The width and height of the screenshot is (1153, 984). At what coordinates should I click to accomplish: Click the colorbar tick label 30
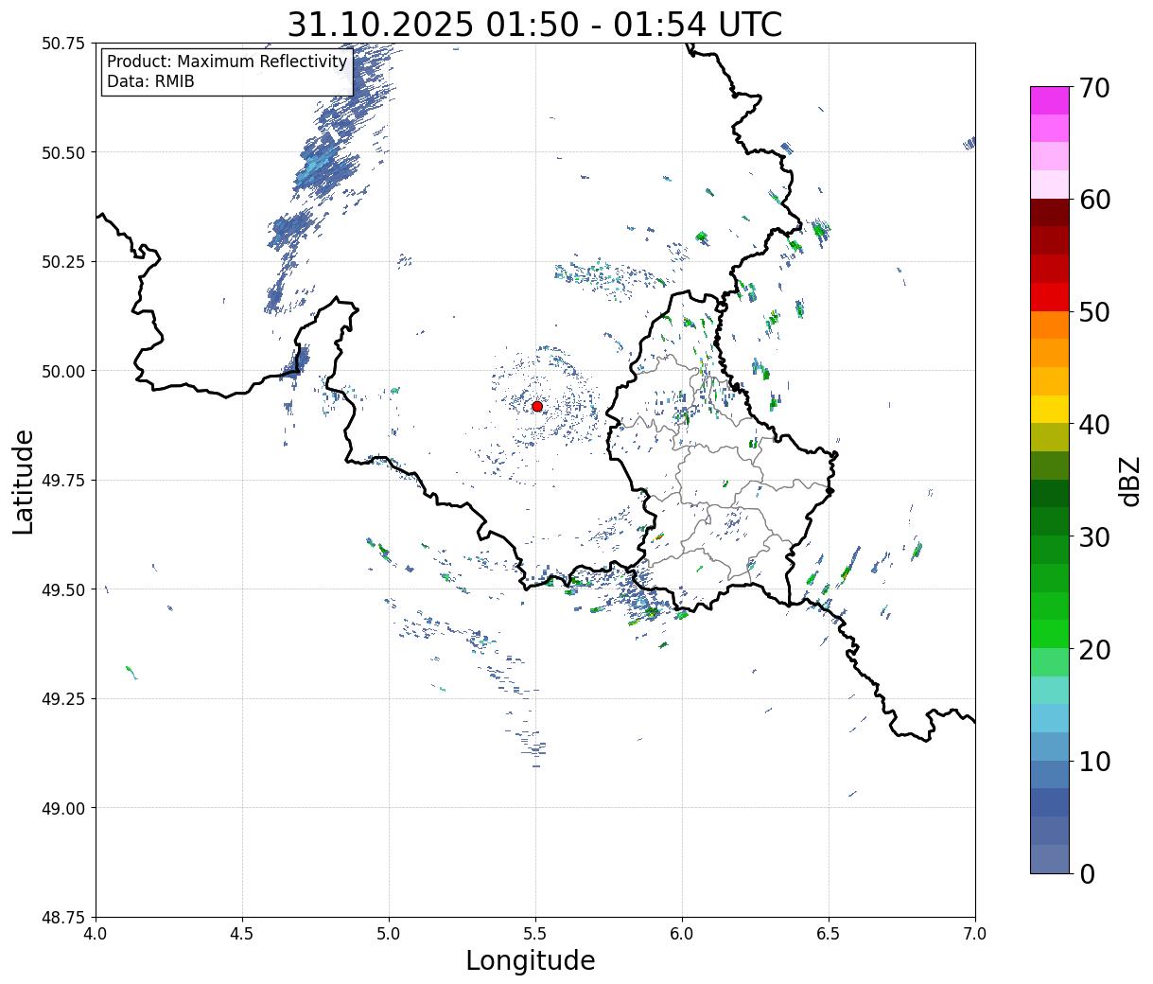[x=1094, y=536]
